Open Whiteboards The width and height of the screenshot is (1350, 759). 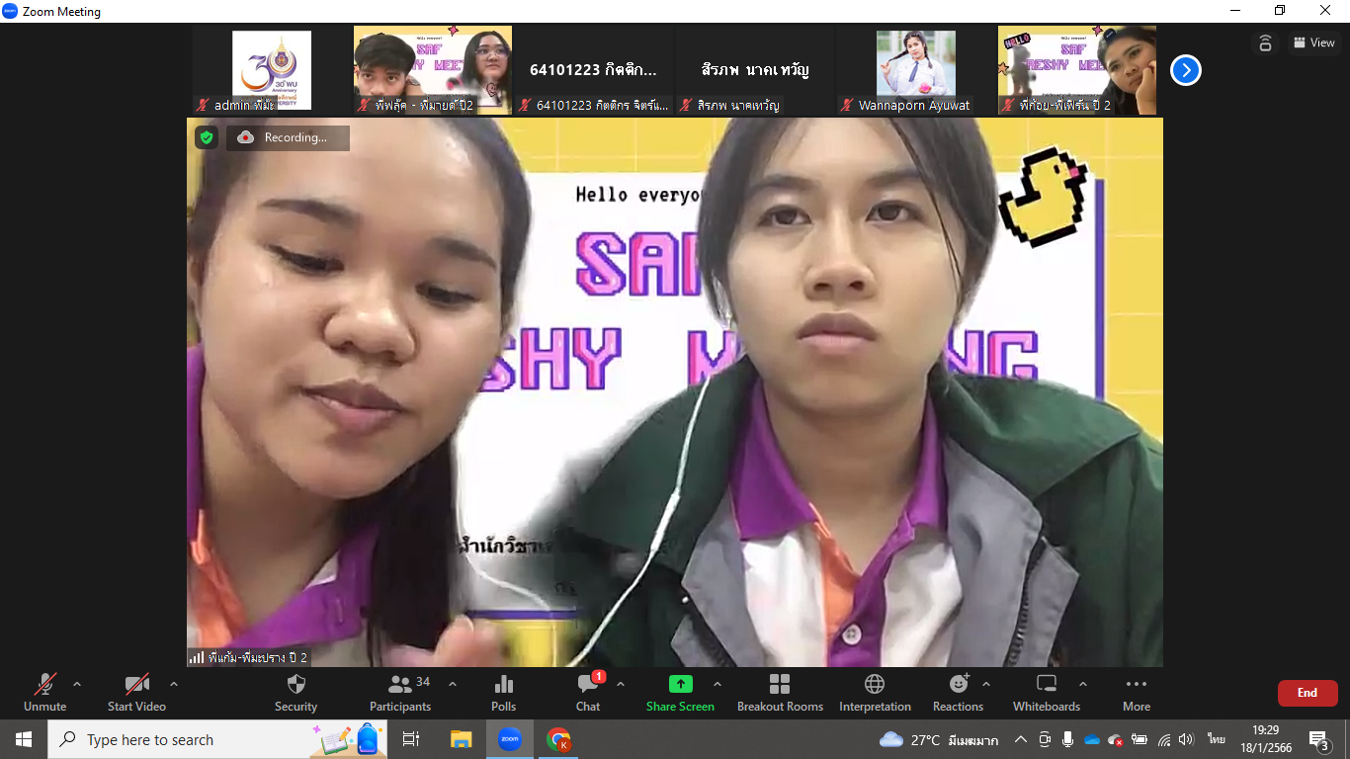(1046, 692)
